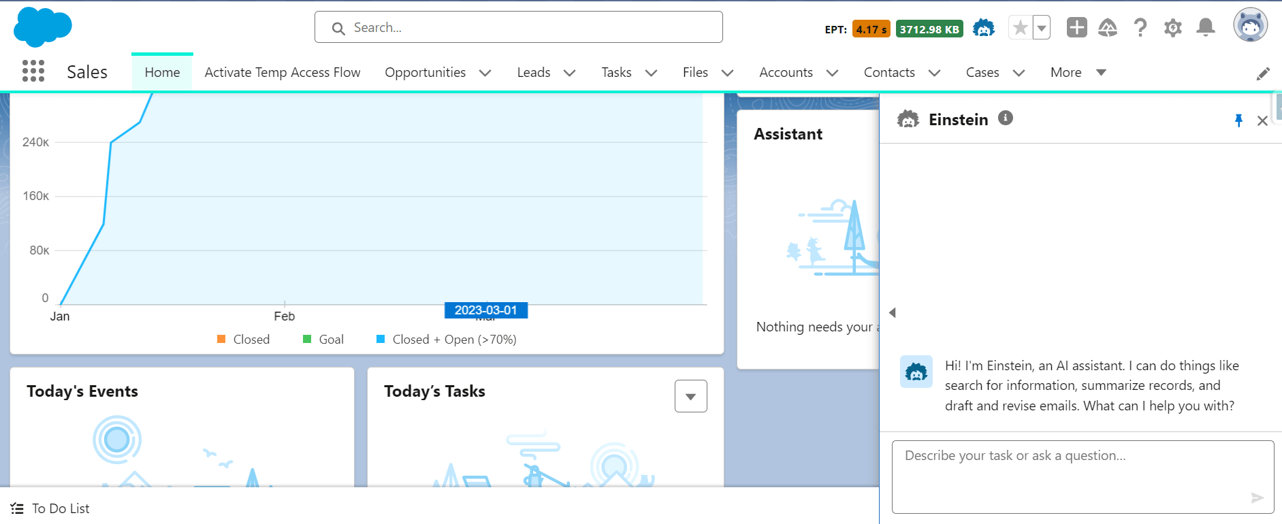Collapse the Einstein panel with left arrow
The image size is (1282, 524).
pos(892,312)
